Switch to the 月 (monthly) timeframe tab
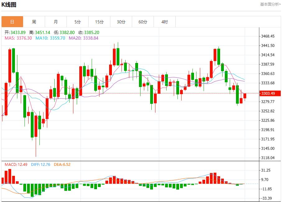282x202 pixels. (x=56, y=22)
